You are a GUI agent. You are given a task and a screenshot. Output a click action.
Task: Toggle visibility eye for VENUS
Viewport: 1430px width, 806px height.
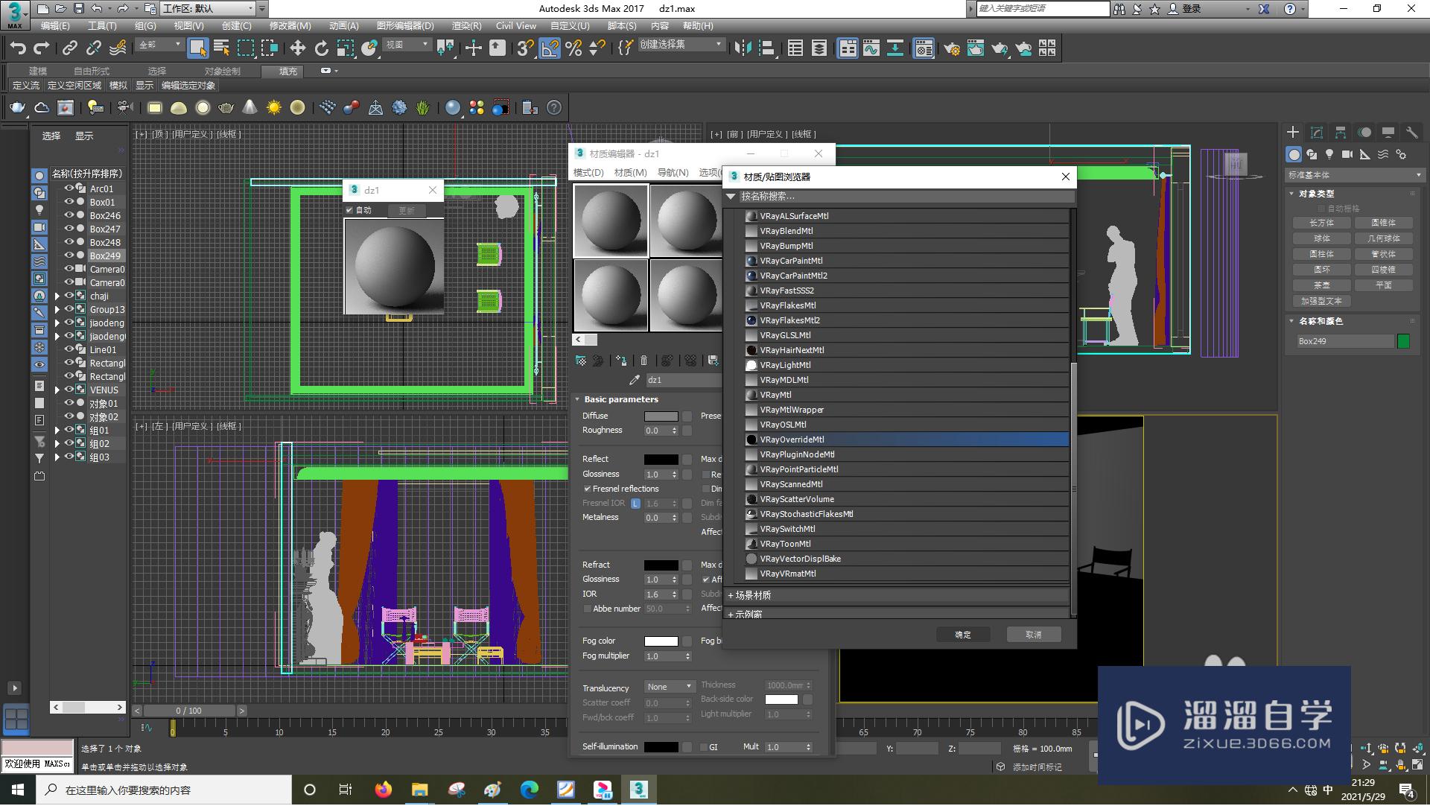(69, 390)
